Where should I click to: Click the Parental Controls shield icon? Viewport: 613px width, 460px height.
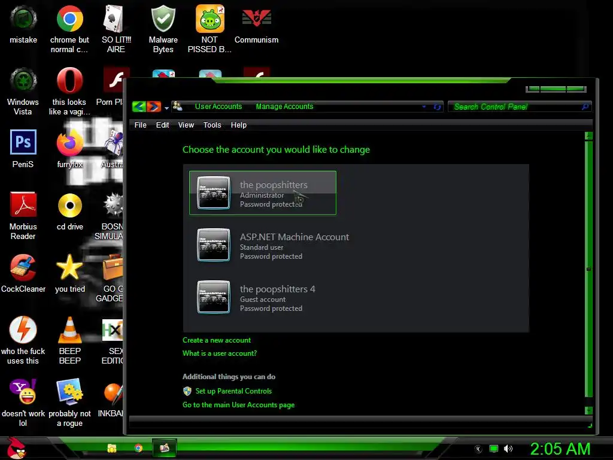click(x=187, y=391)
